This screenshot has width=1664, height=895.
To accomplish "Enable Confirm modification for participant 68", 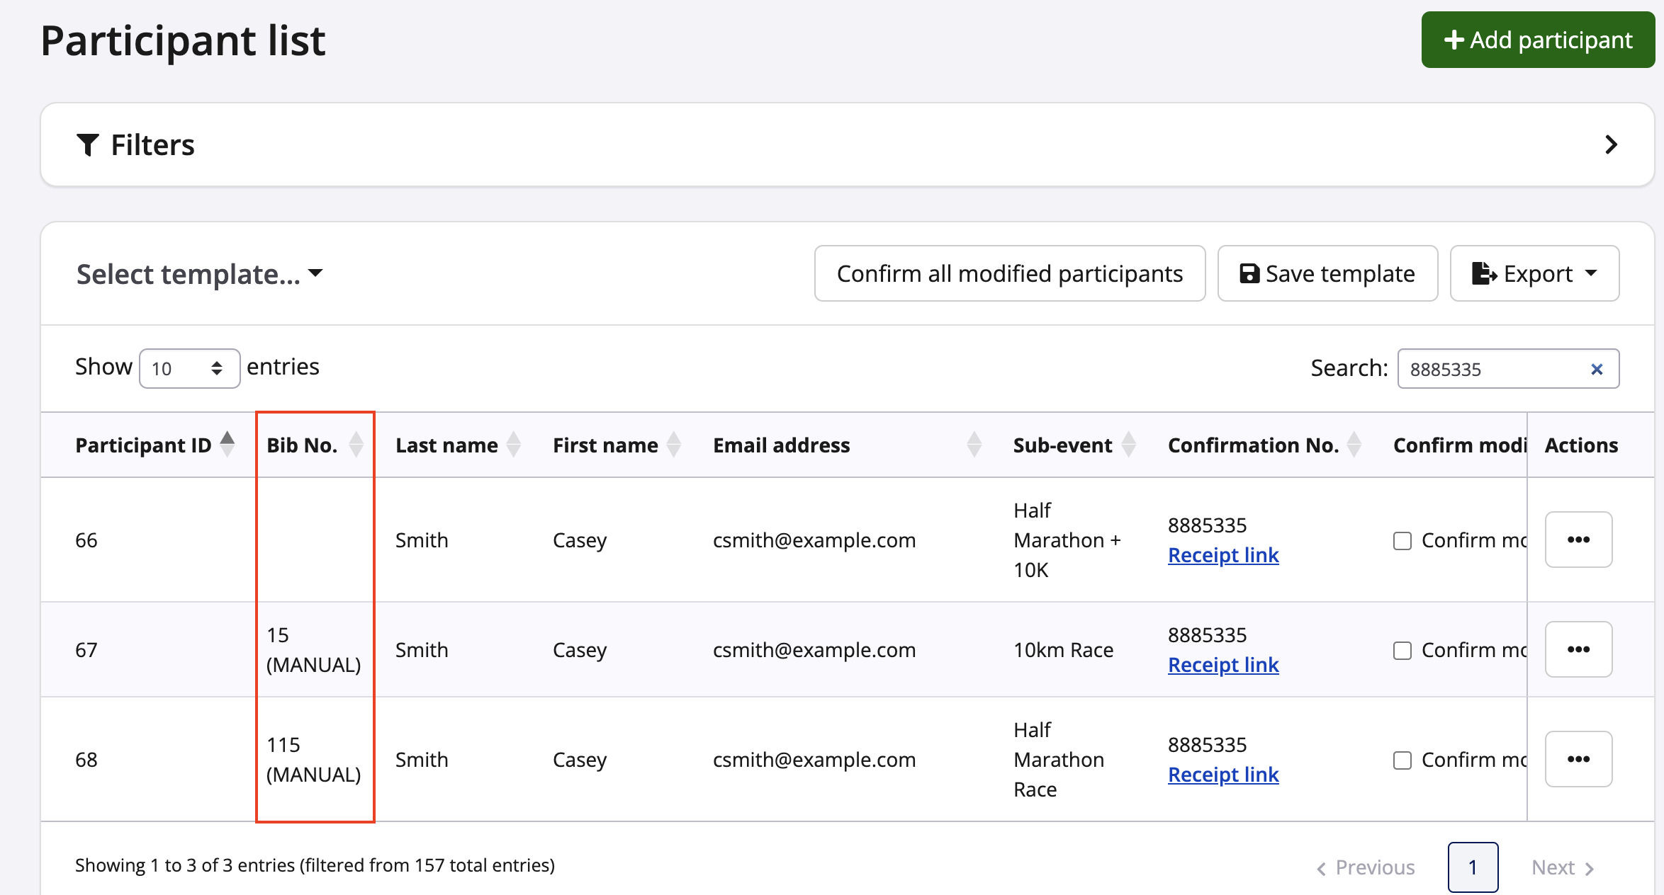I will (1402, 760).
